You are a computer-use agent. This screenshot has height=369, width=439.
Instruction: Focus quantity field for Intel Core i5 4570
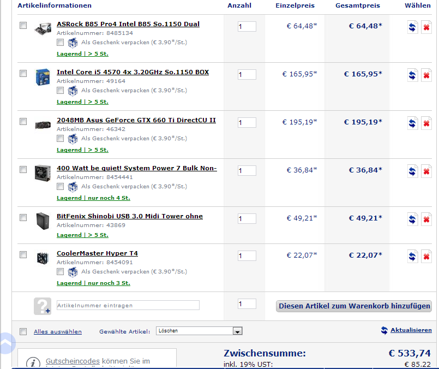pyautogui.click(x=247, y=75)
